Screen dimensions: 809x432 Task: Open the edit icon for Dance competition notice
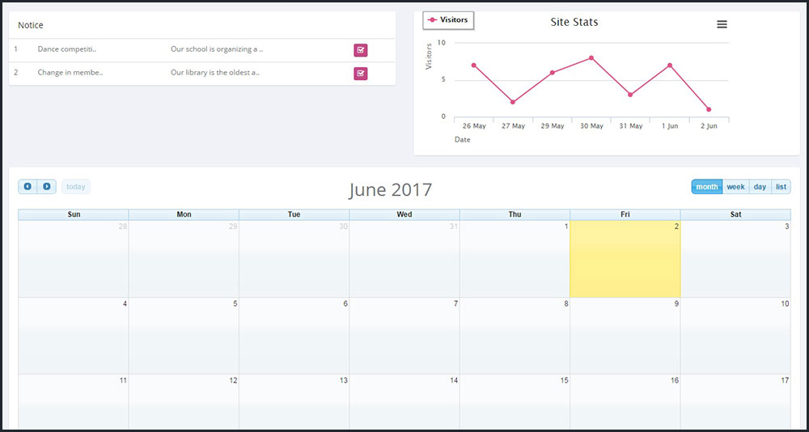[x=360, y=50]
